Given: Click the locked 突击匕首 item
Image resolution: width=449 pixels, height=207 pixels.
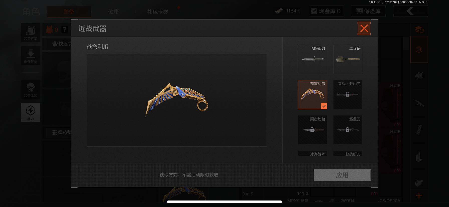Looking at the screenshot, I should click(x=312, y=130).
